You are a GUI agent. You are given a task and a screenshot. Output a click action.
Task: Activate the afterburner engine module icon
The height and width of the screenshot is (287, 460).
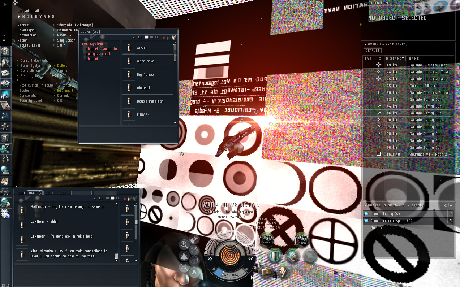pyautogui.click(x=292, y=256)
